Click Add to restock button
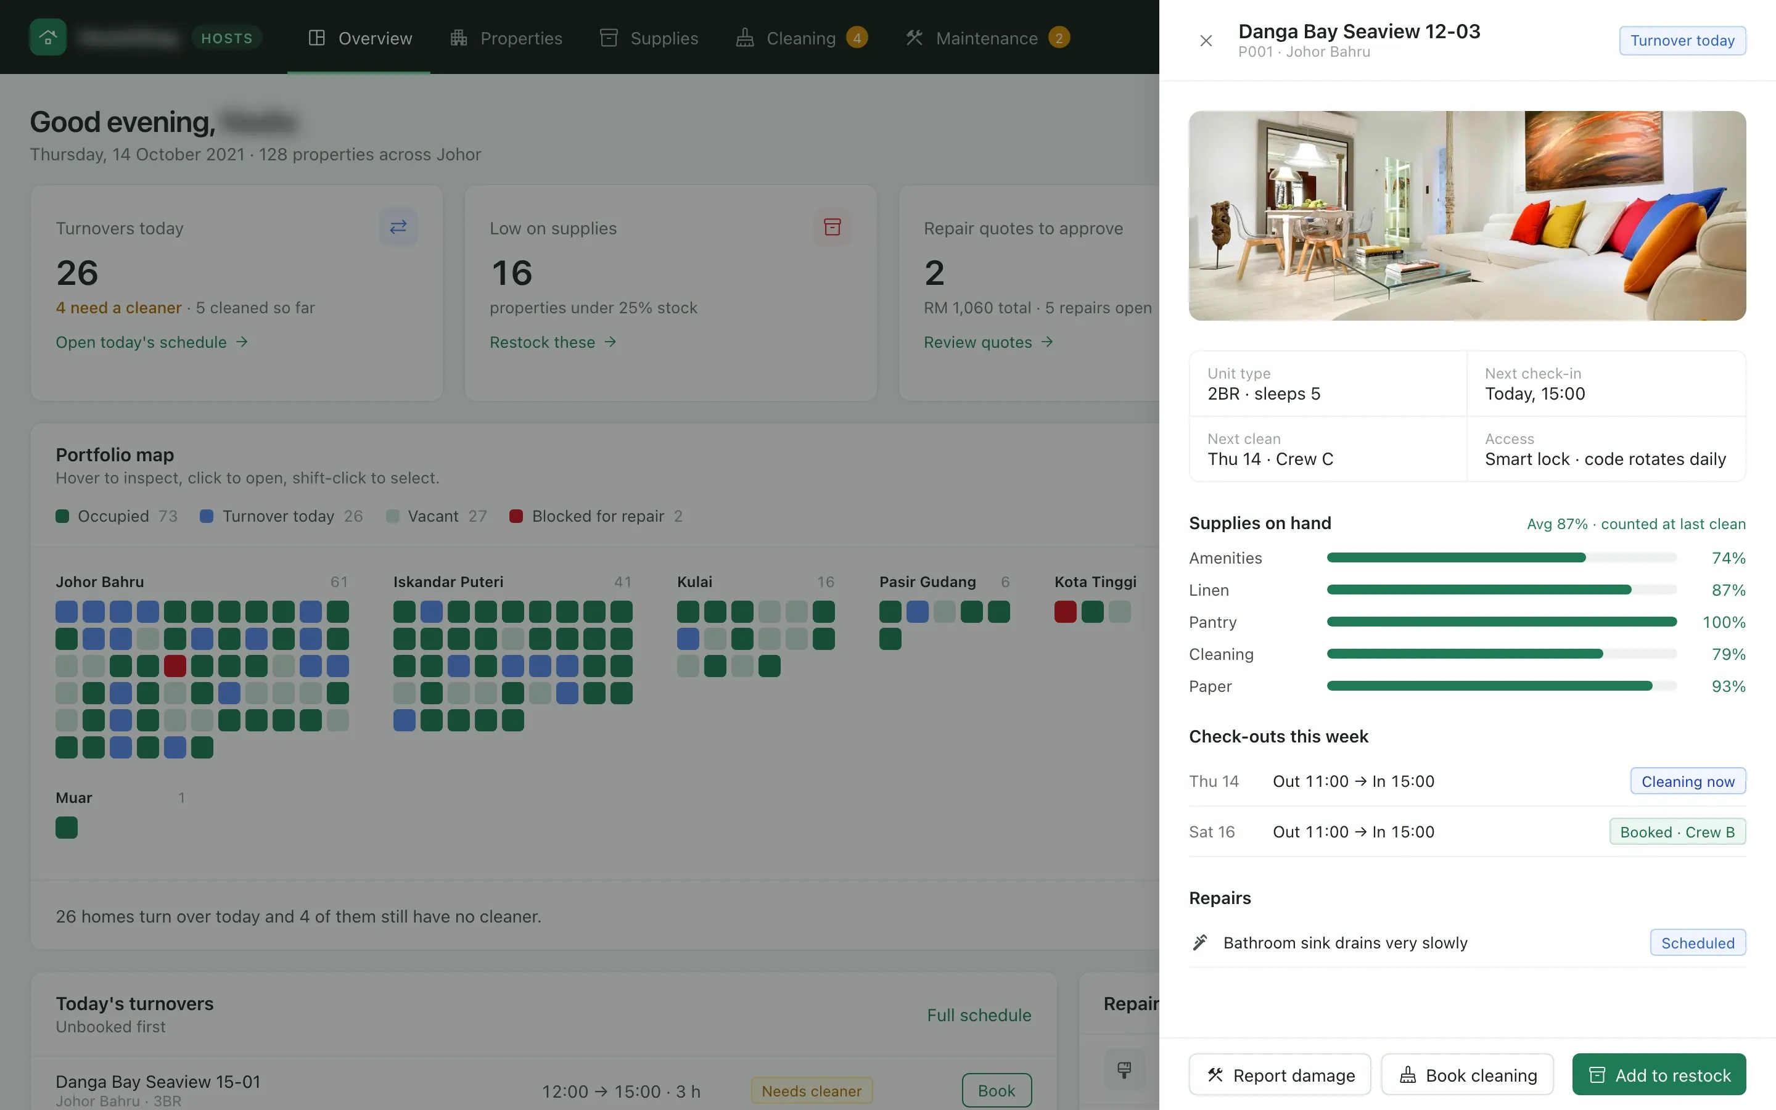1776x1110 pixels. pyautogui.click(x=1659, y=1075)
